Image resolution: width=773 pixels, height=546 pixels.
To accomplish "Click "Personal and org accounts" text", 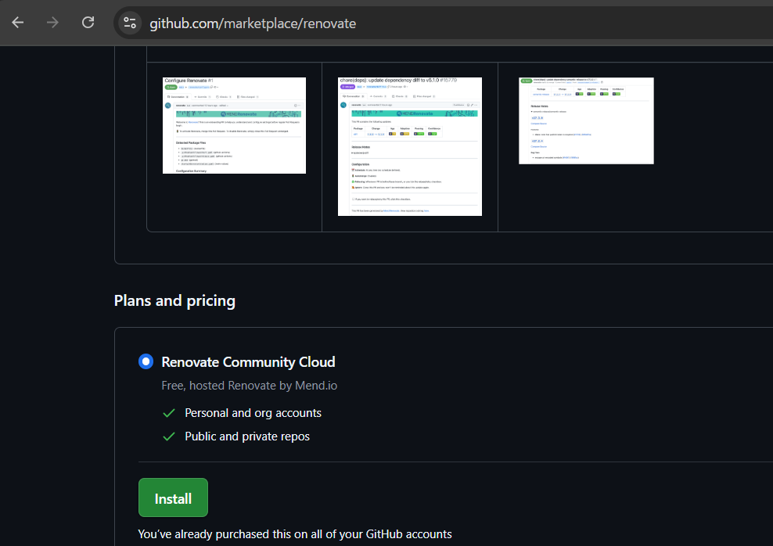I will tap(253, 413).
